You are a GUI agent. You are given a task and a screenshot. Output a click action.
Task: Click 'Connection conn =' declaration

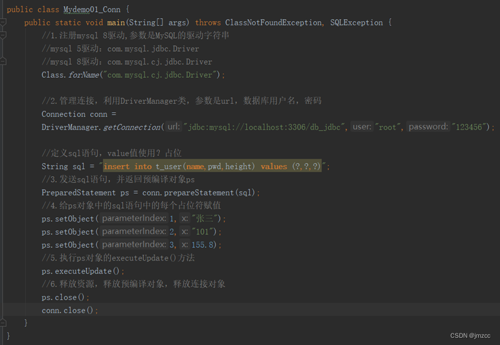(x=79, y=114)
